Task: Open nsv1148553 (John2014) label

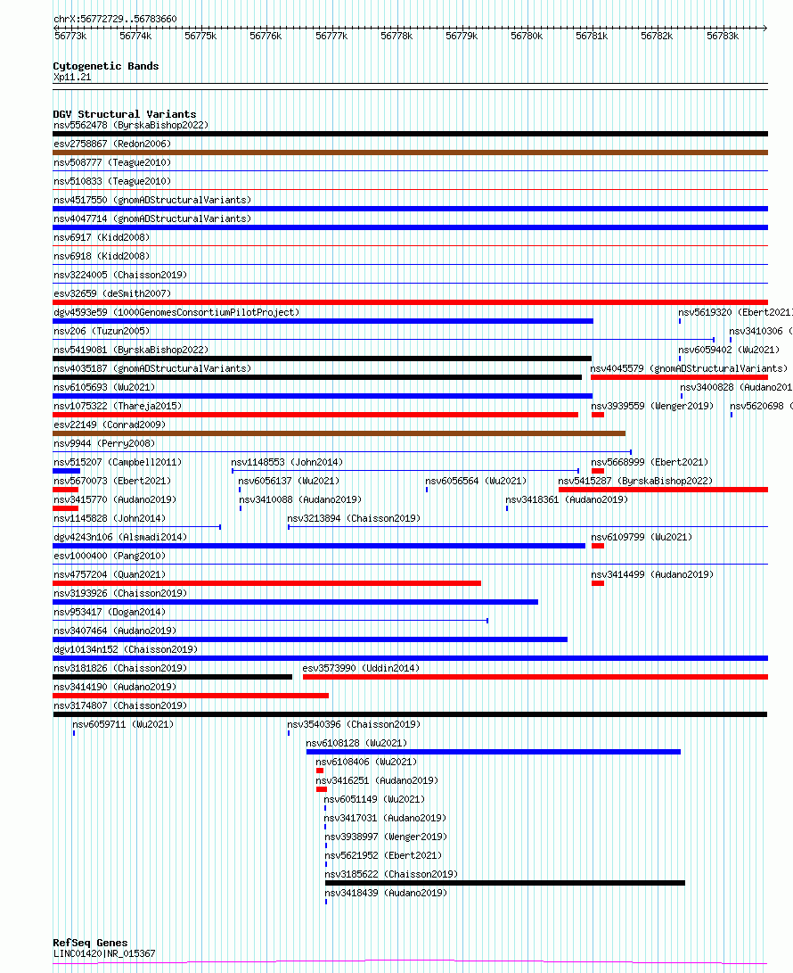Action: (287, 462)
